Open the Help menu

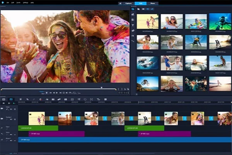pyautogui.click(x=32, y=3)
